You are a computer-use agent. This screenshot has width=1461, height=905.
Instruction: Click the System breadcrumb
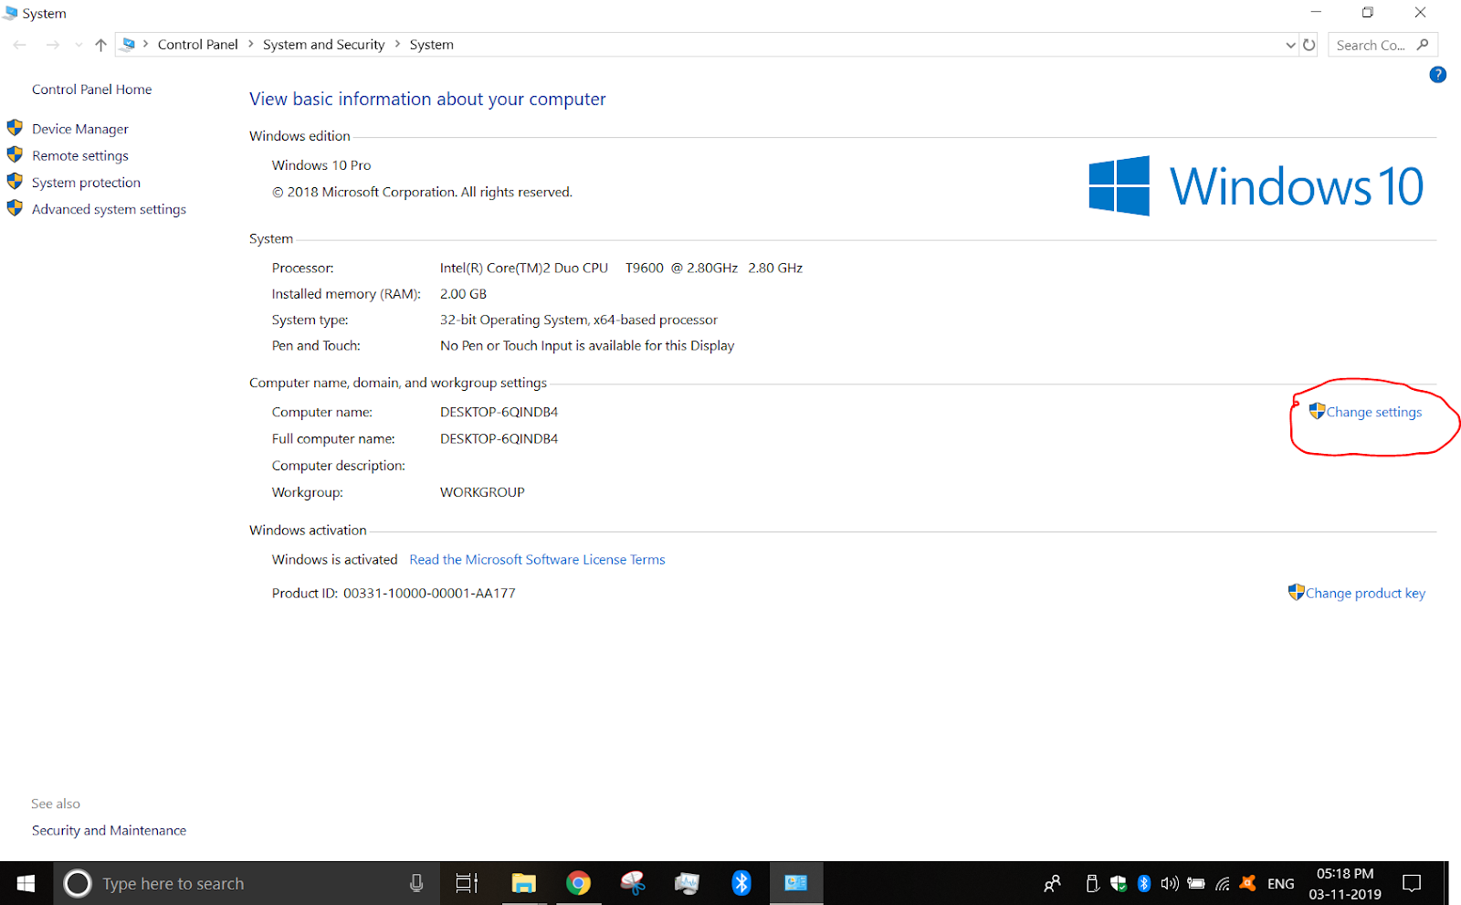pyautogui.click(x=431, y=44)
